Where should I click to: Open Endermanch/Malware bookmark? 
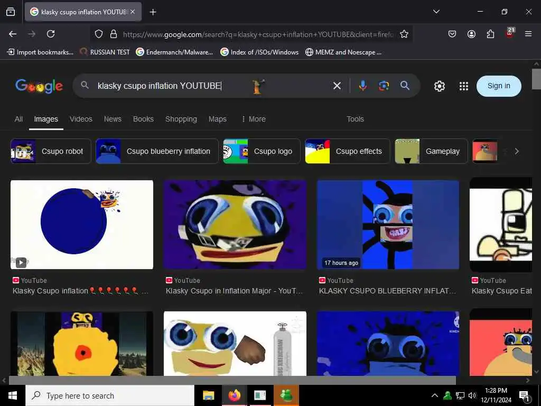pos(174,52)
